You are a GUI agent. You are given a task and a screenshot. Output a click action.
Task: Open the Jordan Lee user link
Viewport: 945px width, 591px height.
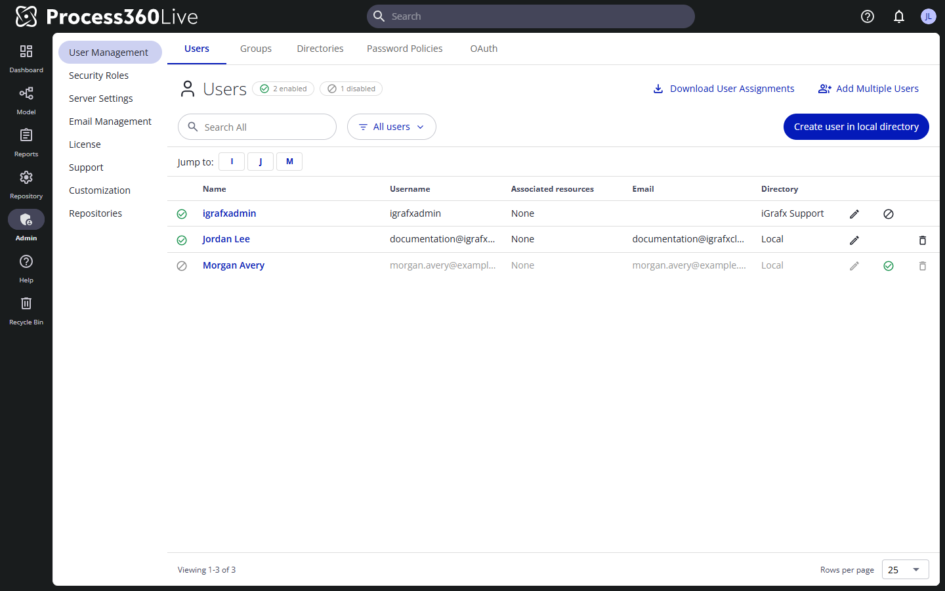pos(226,239)
